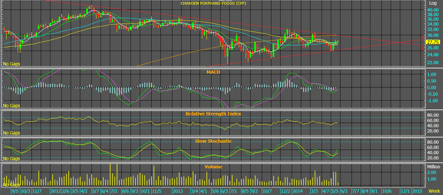The image size is (443, 195).
Task: Select the 2015 year marker on time axis
Action: click(x=417, y=191)
